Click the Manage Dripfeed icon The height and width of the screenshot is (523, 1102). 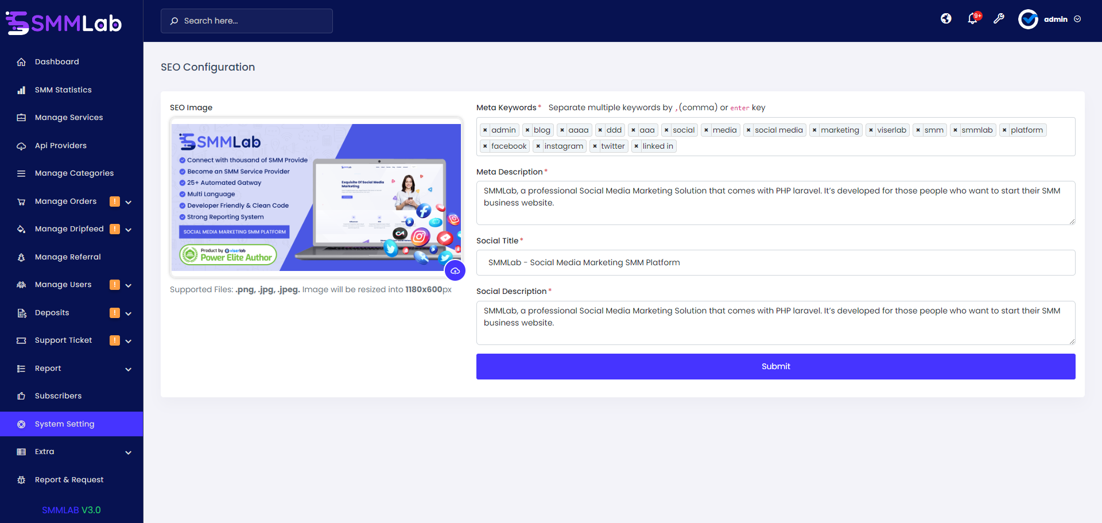pyautogui.click(x=21, y=229)
